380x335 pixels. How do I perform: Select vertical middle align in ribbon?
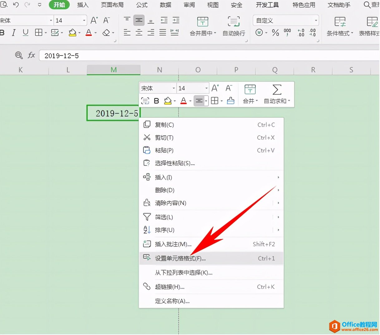pyautogui.click(x=139, y=21)
